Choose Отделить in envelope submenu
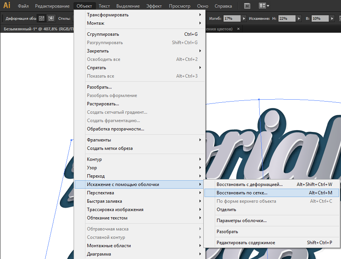The image size is (341, 259). coord(272,210)
